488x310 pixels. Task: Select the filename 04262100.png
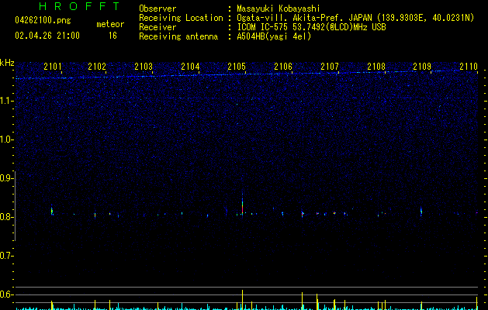[43, 21]
